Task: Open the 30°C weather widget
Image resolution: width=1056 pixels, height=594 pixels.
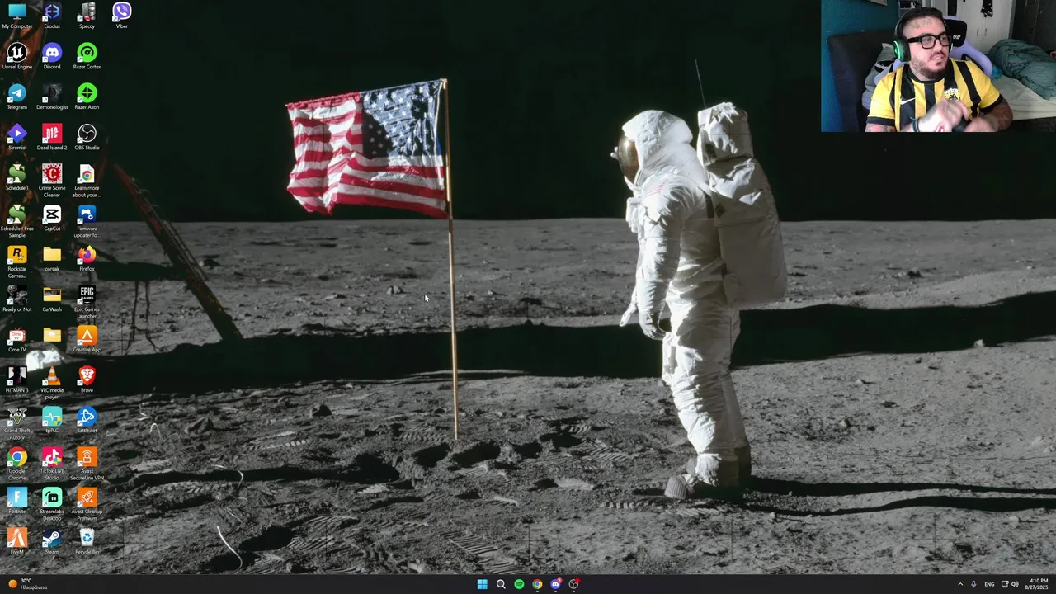Action: 27,584
